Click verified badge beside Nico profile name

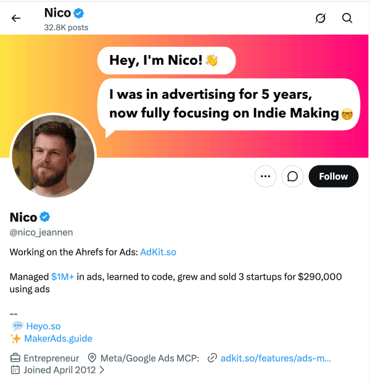(x=45, y=217)
